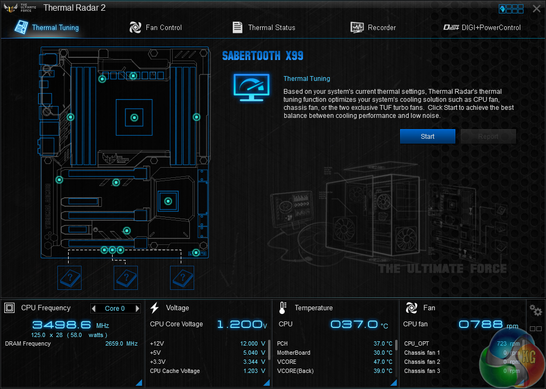Viewport: 546px width, 389px height.
Task: Select the CPU socket temperature sensor on the motherboard
Action: coord(135,117)
